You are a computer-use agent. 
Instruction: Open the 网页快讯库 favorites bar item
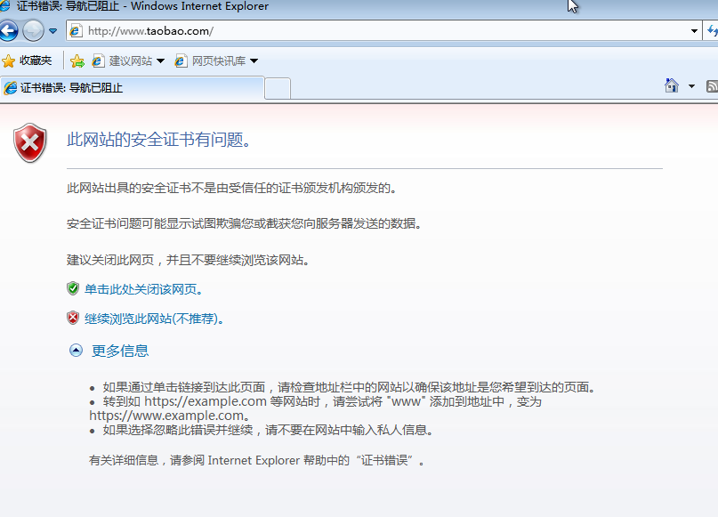point(210,61)
